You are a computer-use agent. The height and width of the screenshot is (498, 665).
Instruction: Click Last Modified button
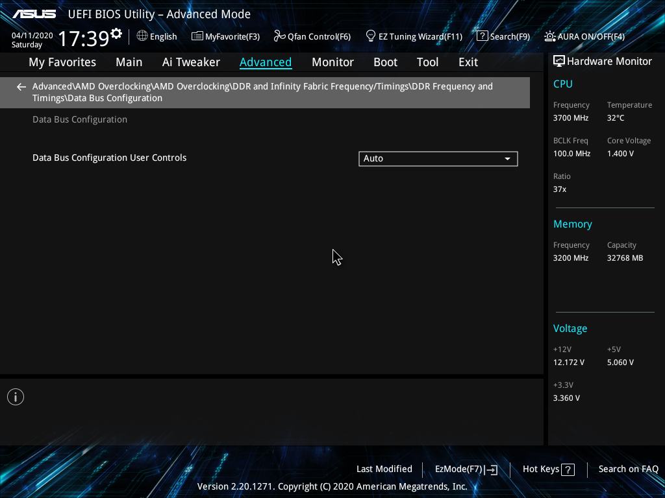coord(384,469)
